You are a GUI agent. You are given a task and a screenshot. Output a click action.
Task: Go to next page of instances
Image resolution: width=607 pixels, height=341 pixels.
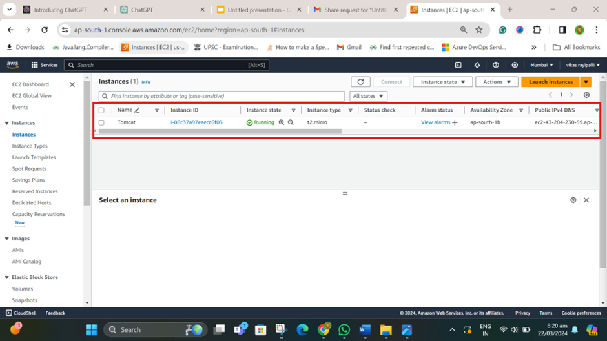571,95
